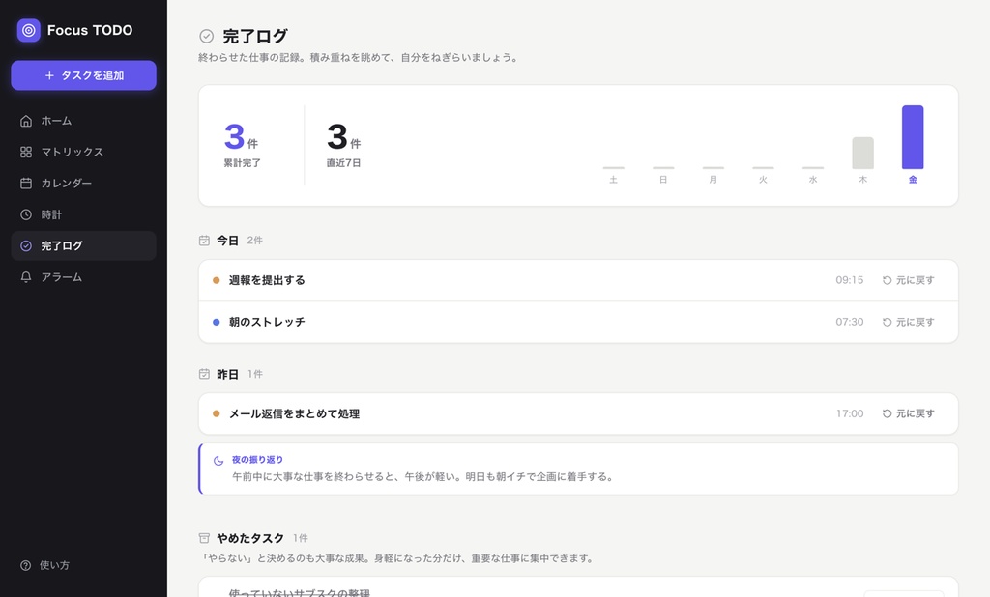Viewport: 990px width, 597px height.
Task: Click the 土 label under the chart
Action: coord(613,180)
